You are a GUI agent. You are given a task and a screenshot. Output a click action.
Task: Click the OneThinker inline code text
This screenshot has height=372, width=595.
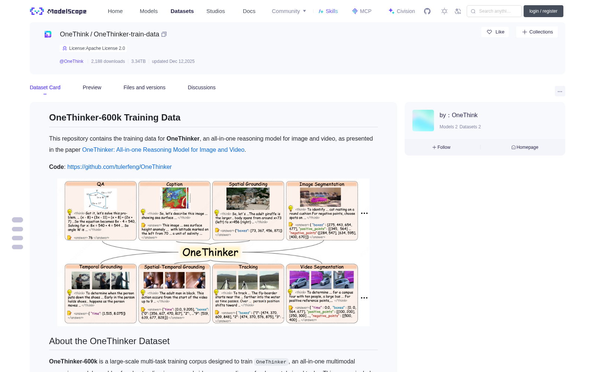coord(271,362)
